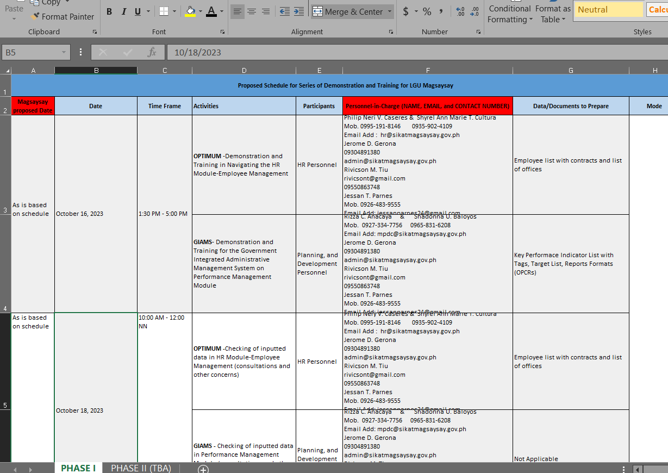Viewport: 668px width, 473px height.
Task: Apply Neutral cell style
Action: [609, 9]
